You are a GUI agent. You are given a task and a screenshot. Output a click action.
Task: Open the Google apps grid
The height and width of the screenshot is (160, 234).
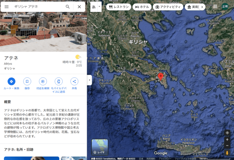(215, 7)
